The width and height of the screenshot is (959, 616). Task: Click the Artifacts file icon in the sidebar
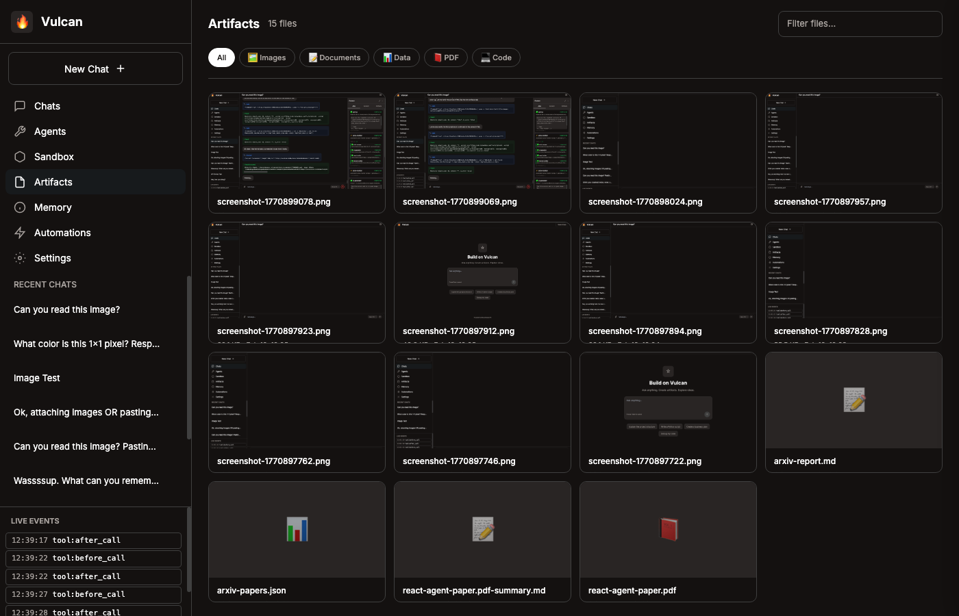tap(20, 182)
